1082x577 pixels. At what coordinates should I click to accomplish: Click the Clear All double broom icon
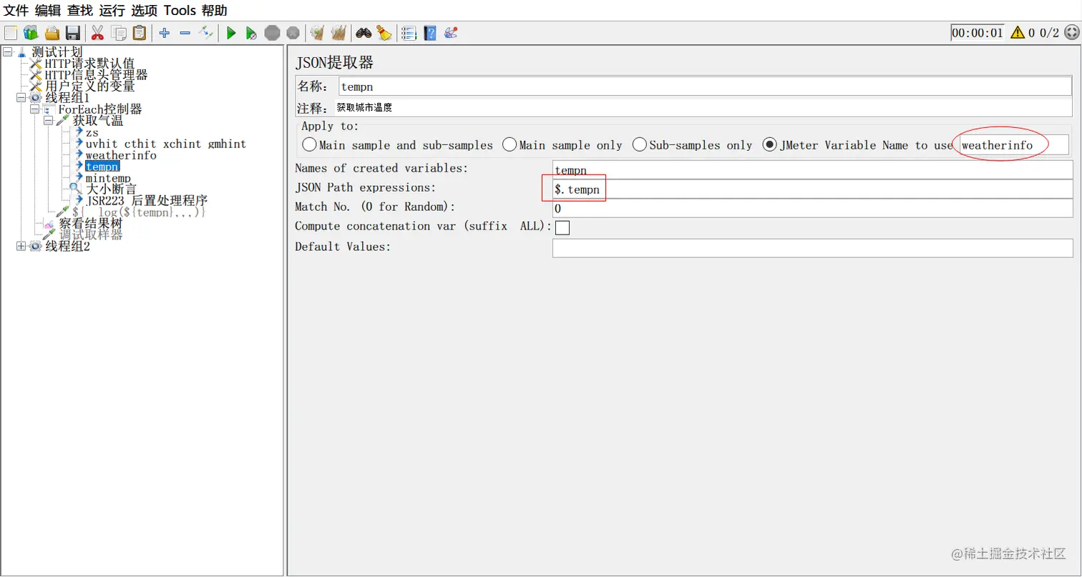pos(338,33)
